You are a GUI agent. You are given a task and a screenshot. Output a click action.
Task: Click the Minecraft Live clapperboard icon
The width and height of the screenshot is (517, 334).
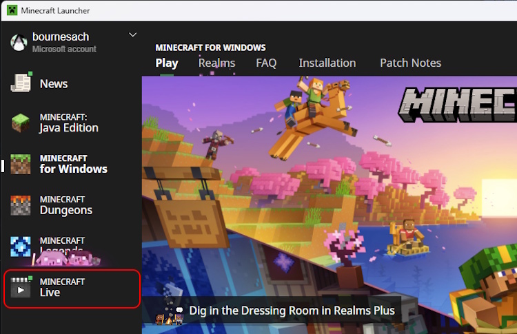21,287
